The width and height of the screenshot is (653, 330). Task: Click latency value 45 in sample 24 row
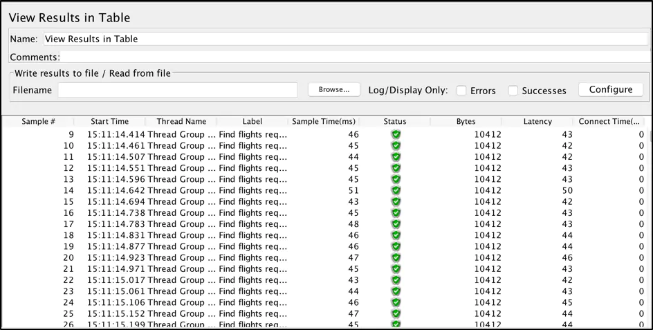point(567,302)
